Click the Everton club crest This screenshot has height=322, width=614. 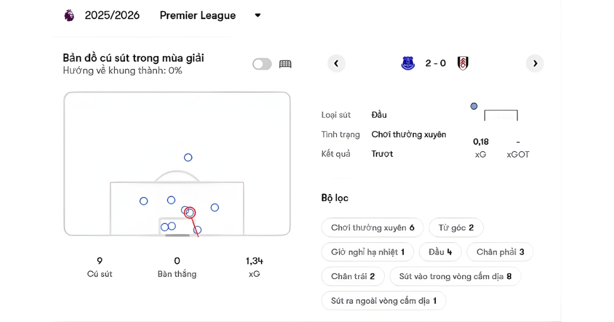tap(408, 63)
